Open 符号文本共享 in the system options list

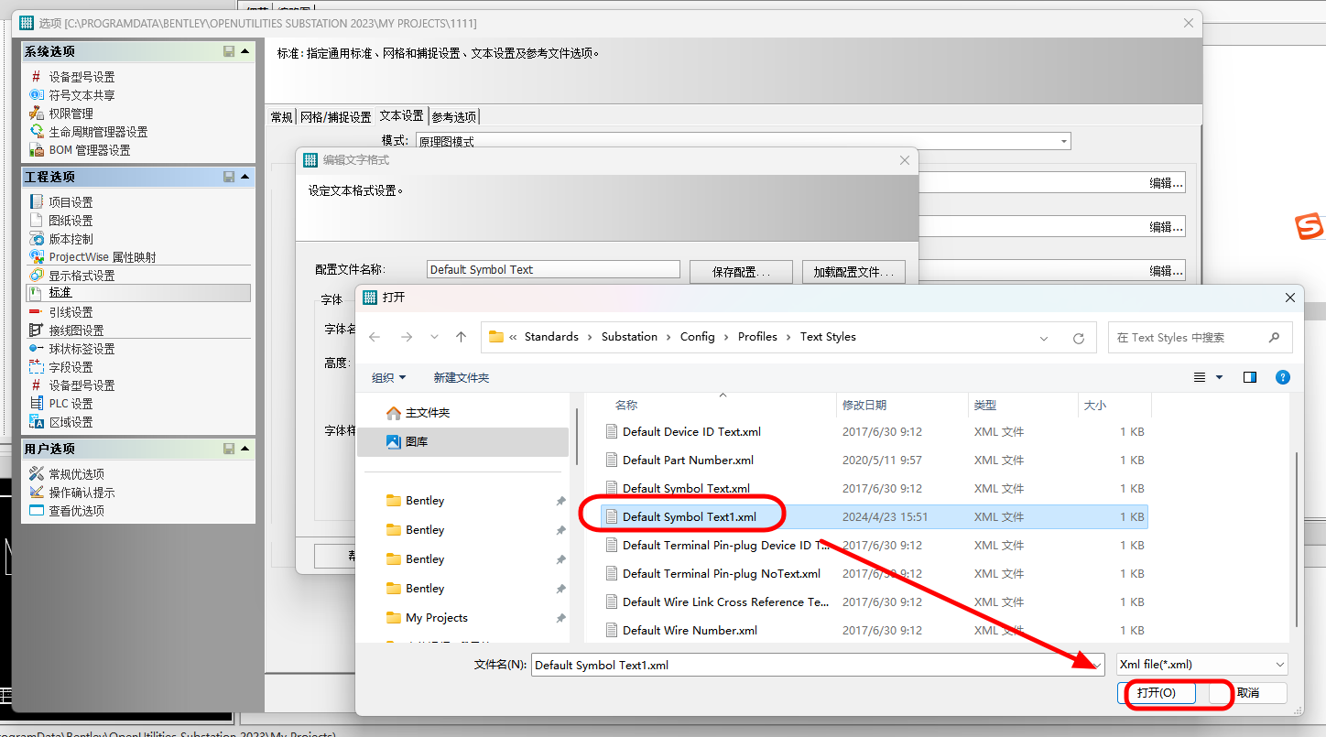[x=82, y=95]
